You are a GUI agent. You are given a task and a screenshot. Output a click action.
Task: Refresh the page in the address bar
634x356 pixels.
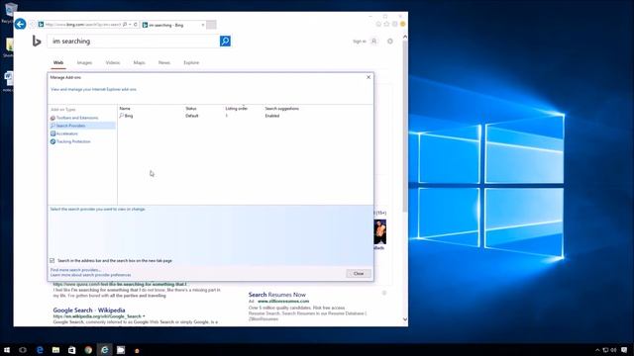136,25
